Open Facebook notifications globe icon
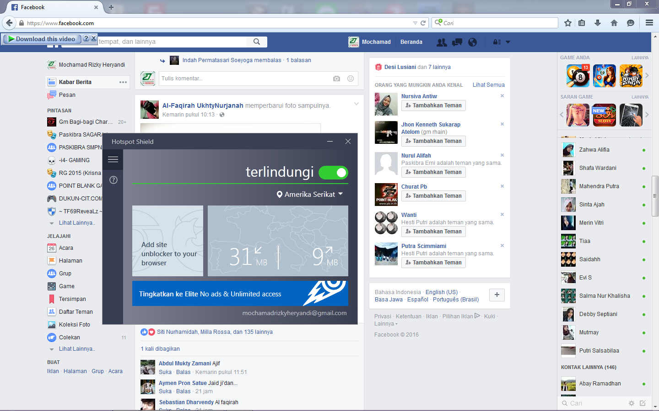The width and height of the screenshot is (659, 411). [473, 42]
